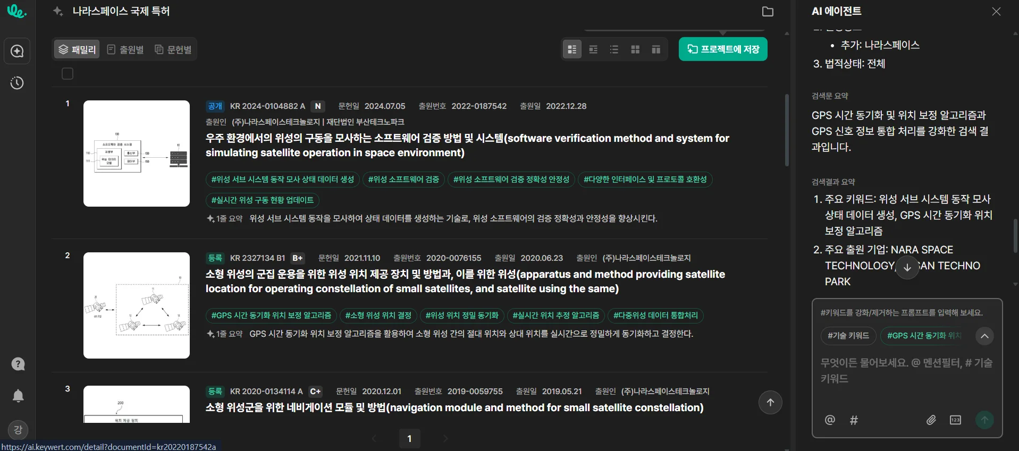1019x451 pixels.
Task: Select the 출원별 tab
Action: tap(125, 49)
